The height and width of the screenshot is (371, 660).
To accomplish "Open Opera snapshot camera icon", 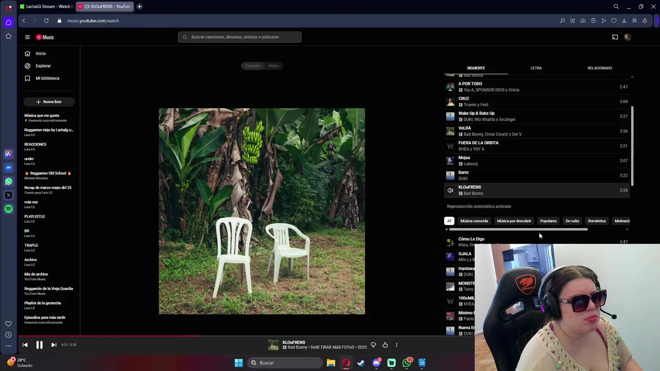I will coord(583,21).
